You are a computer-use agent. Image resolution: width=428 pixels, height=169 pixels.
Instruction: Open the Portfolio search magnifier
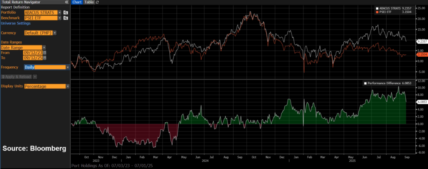click(x=66, y=13)
